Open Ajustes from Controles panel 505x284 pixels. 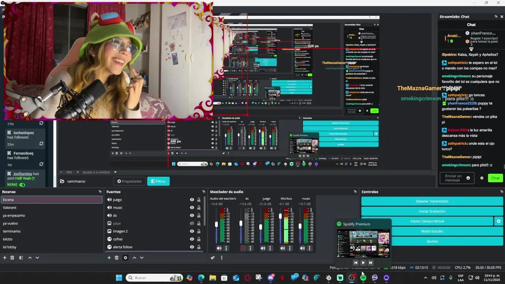(432, 241)
